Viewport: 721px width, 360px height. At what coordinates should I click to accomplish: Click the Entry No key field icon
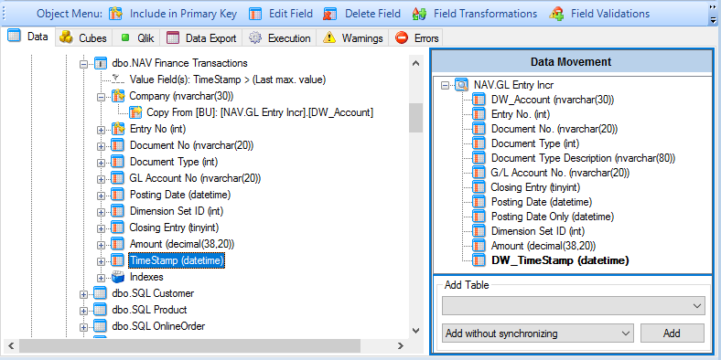(118, 129)
